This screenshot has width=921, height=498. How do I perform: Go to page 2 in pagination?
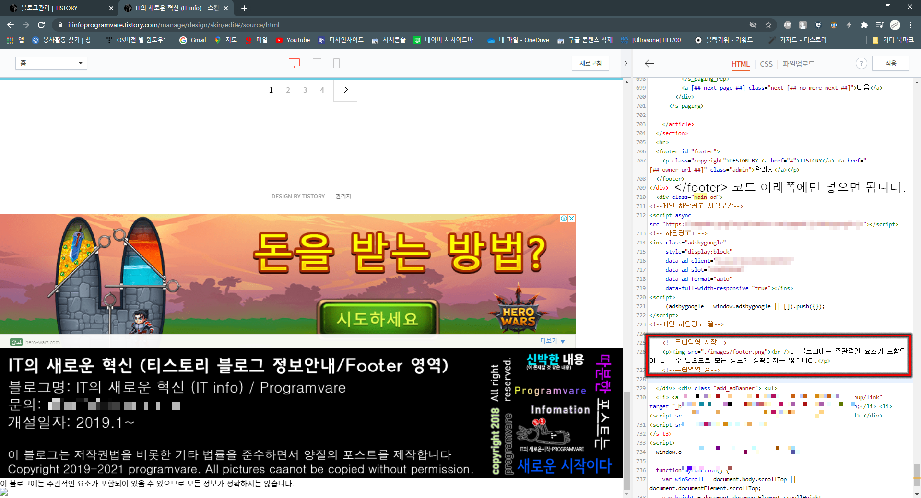click(288, 90)
